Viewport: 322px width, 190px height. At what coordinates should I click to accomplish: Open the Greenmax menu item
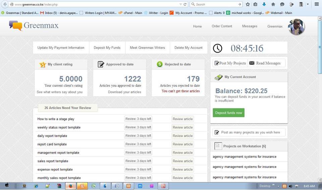(275, 26)
